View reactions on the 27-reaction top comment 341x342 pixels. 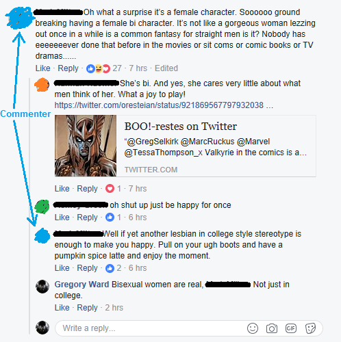(x=98, y=68)
